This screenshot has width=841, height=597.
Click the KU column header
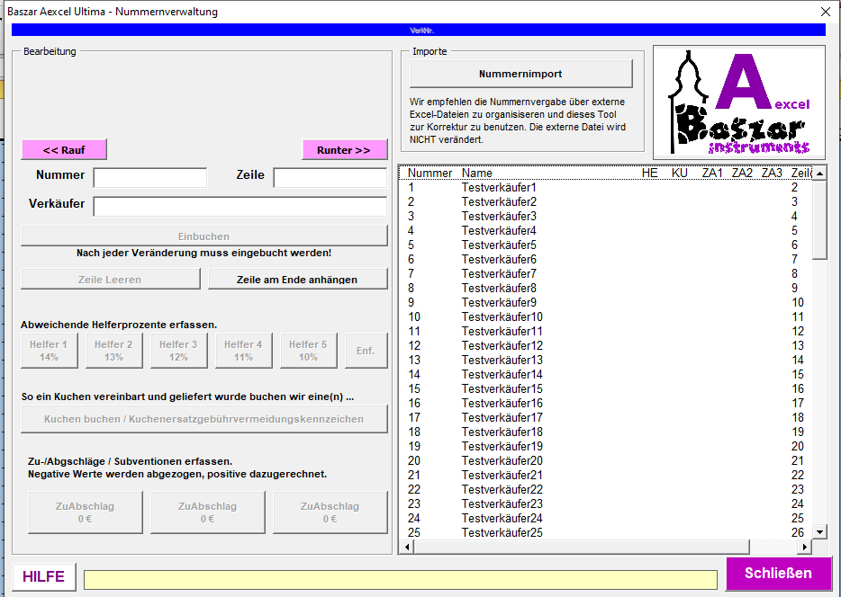coord(680,173)
